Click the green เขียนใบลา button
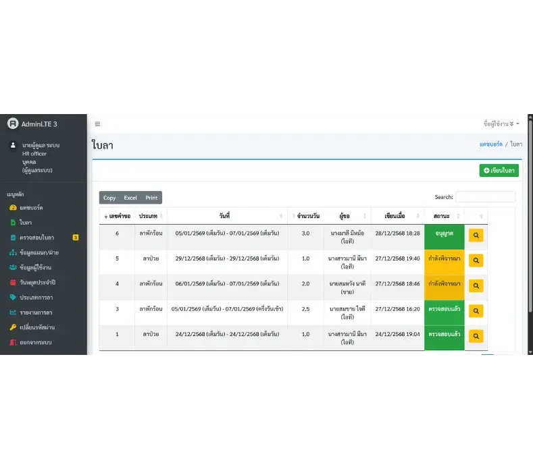This screenshot has height=469, width=533. (499, 171)
